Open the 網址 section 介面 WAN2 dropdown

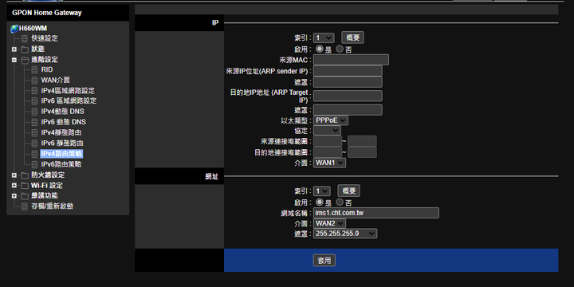point(329,223)
